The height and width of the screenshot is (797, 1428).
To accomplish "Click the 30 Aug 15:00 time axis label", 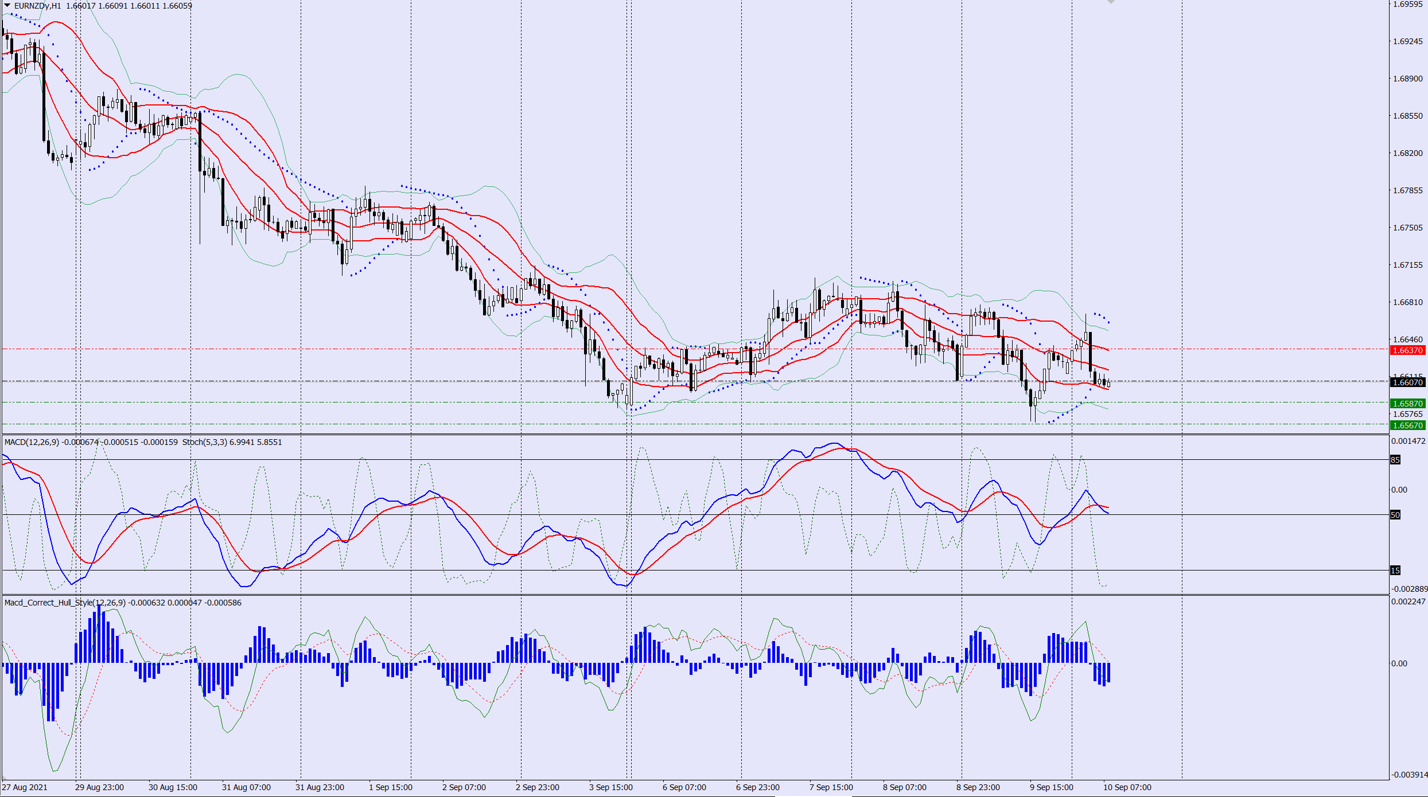I will pyautogui.click(x=173, y=787).
